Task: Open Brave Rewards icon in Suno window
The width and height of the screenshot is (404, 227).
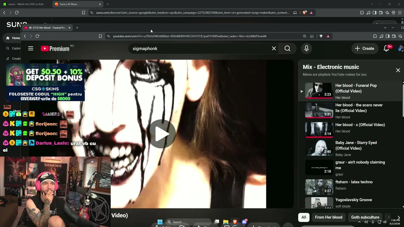Action: (x=311, y=13)
